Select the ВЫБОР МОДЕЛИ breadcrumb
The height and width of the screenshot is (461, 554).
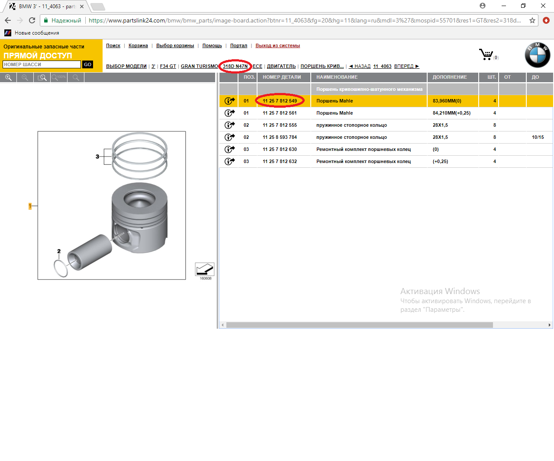tap(126, 66)
